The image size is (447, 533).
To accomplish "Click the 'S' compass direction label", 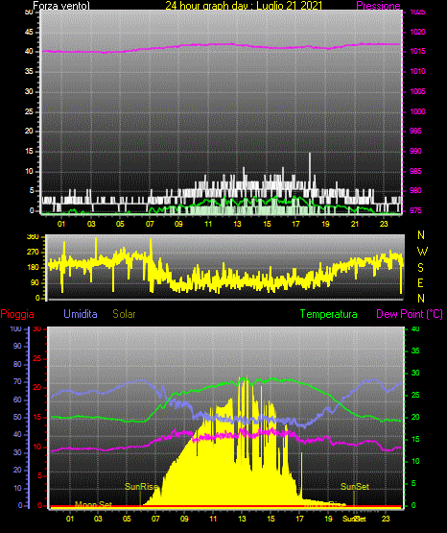I will point(420,268).
